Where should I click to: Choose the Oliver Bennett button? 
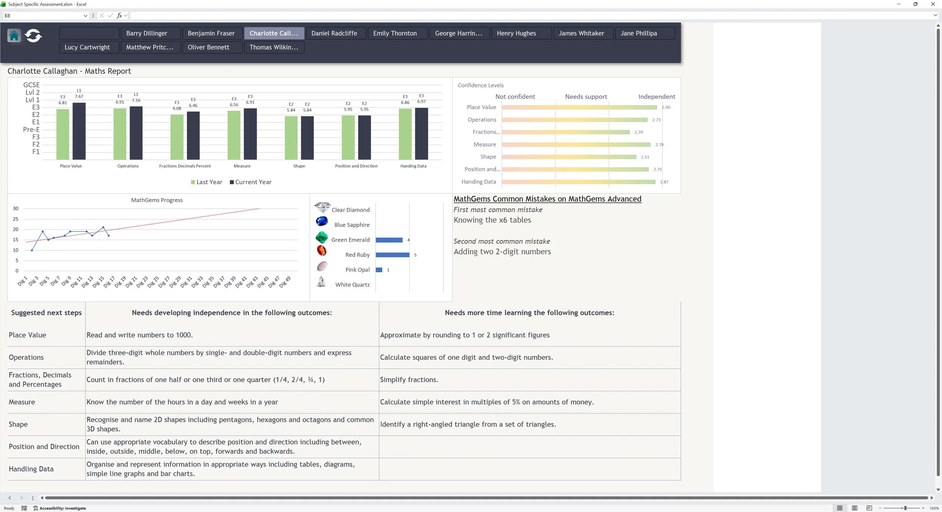click(213, 47)
